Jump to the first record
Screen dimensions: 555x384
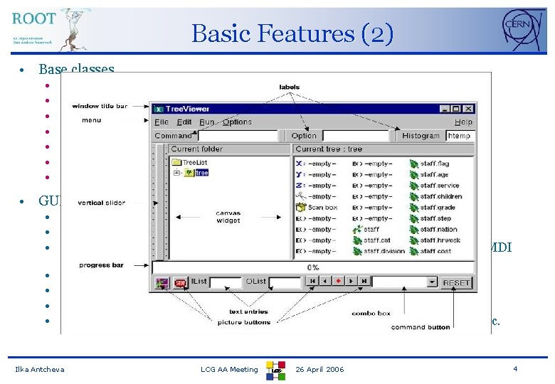point(312,281)
